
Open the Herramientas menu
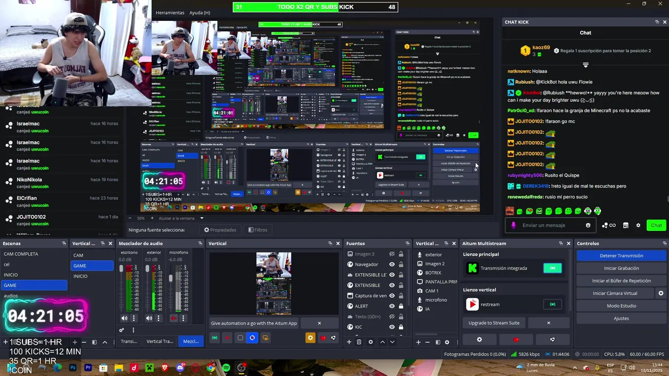click(x=170, y=13)
